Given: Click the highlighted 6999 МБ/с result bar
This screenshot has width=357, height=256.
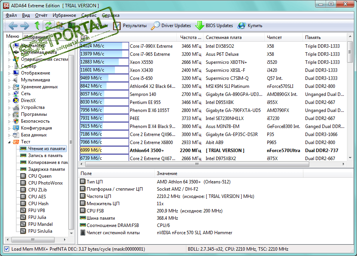Looking at the screenshot, I should point(104,150).
